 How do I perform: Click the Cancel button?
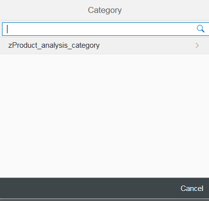[192, 189]
